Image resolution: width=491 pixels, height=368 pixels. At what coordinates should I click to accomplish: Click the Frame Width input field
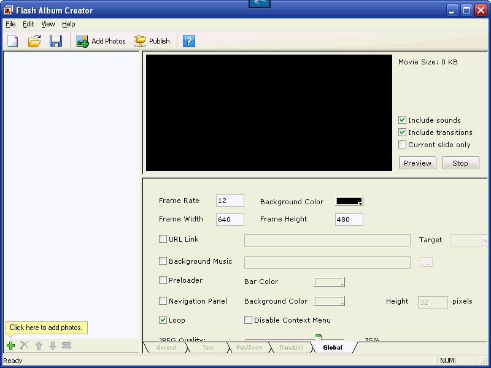pos(230,220)
